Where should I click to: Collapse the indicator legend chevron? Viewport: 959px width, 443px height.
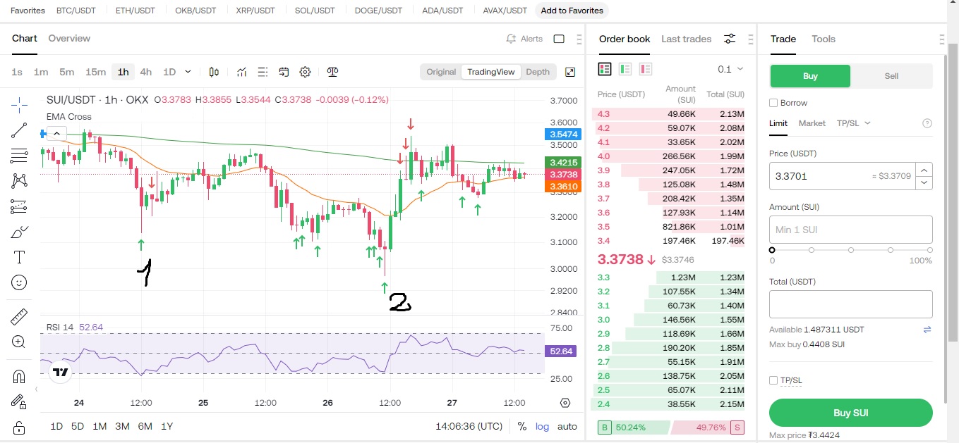56,133
